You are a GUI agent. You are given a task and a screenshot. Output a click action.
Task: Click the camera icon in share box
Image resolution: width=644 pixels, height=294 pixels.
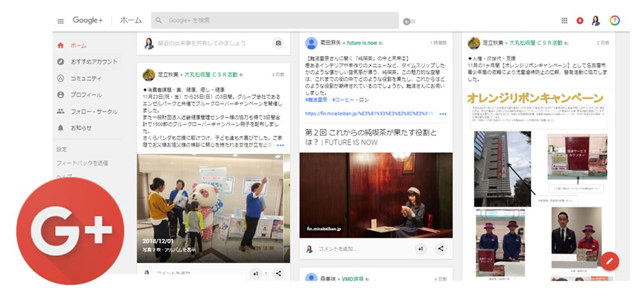coord(278,43)
